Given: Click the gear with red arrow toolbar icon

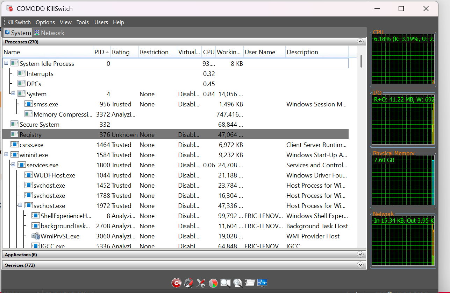Looking at the screenshot, I should [x=189, y=282].
